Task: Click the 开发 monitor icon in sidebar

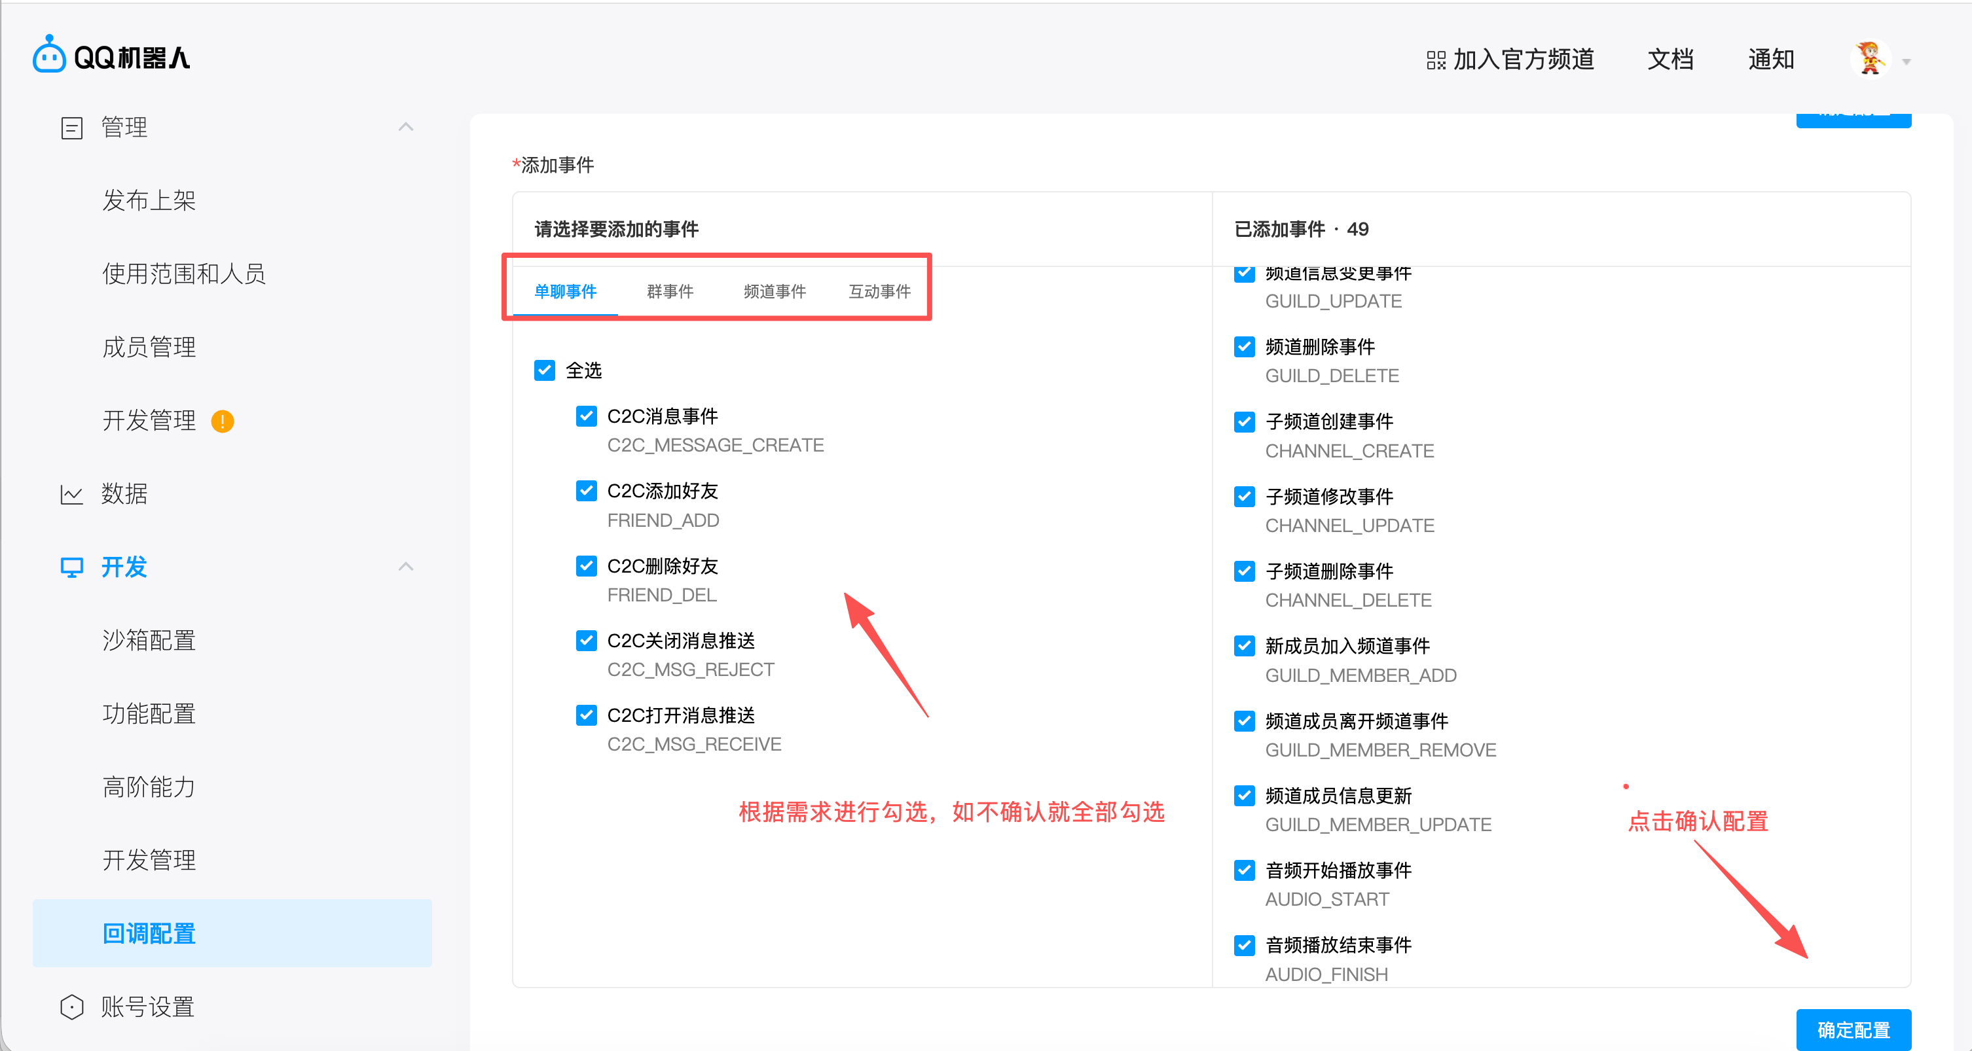Action: (71, 567)
